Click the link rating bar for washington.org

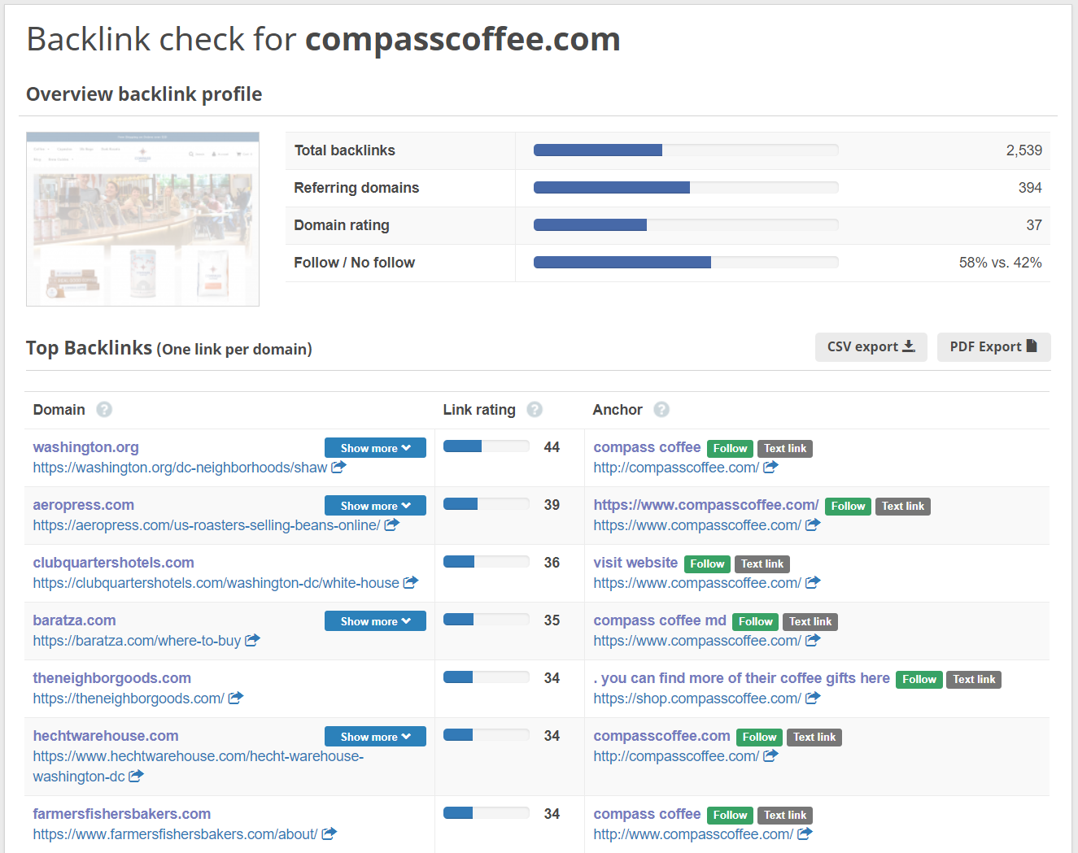487,446
